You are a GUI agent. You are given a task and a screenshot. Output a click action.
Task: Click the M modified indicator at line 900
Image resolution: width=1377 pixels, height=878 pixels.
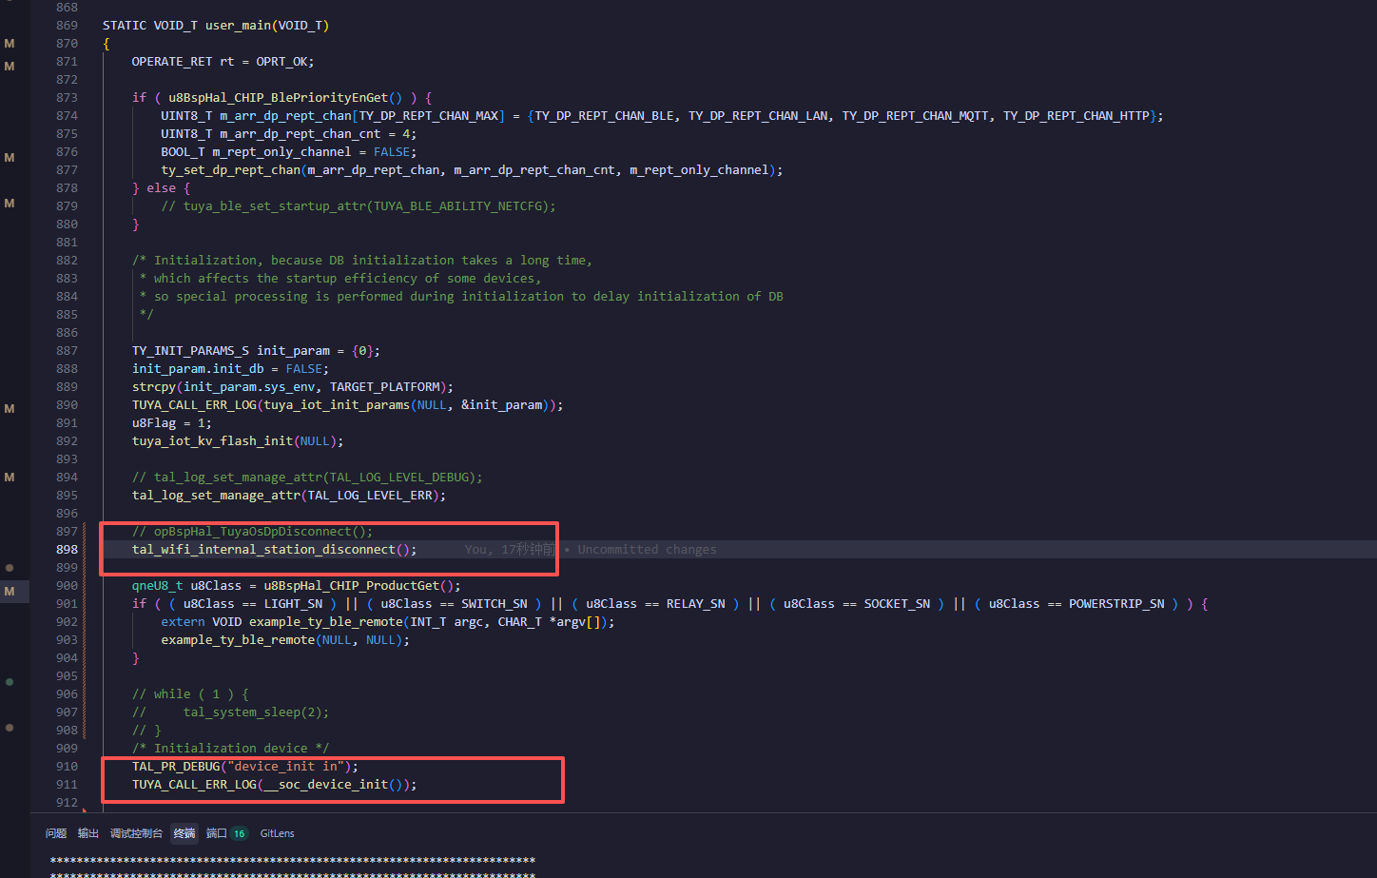click(10, 591)
